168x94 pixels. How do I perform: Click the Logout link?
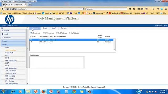point(165,26)
